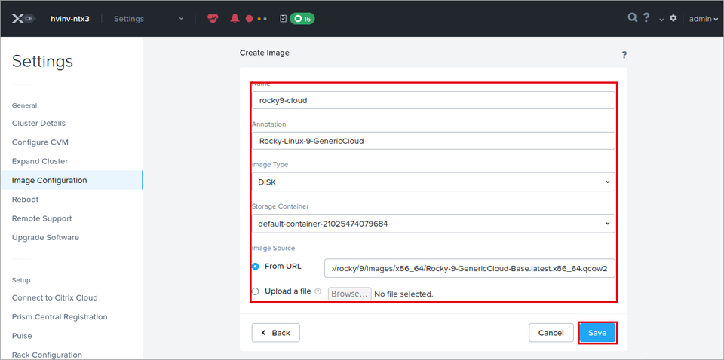The width and height of the screenshot is (724, 360).
Task: Click the Nutanix CE logo icon
Action: [x=23, y=19]
